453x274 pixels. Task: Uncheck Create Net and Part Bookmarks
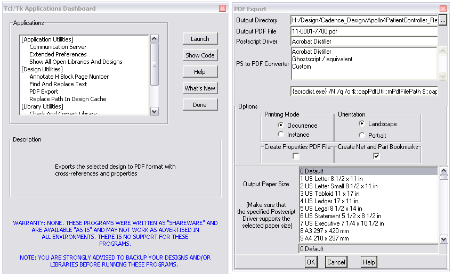377,156
